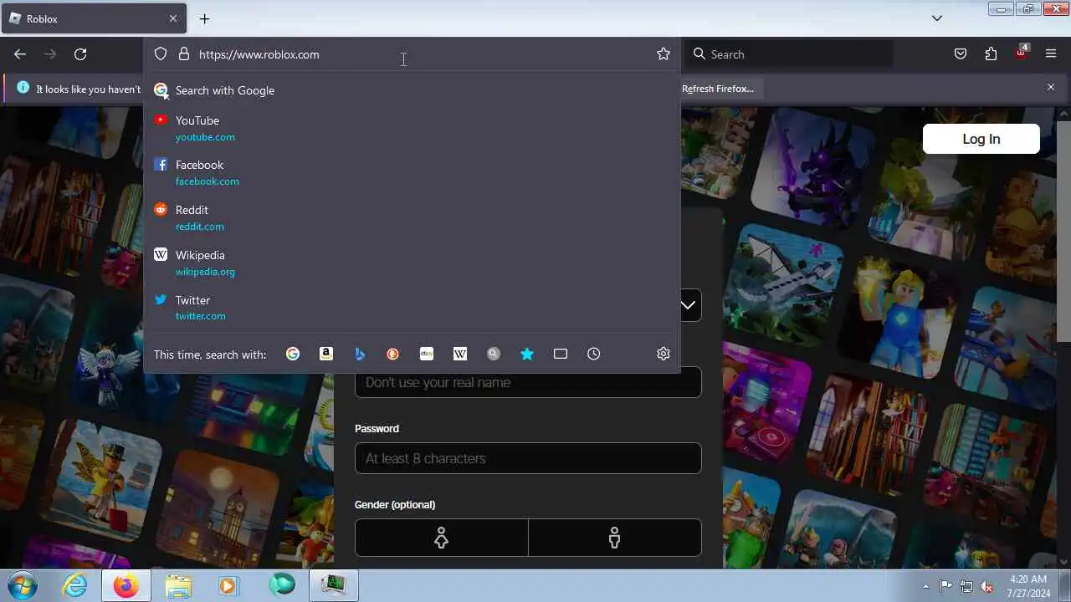Open the Action Center flag icon

click(946, 586)
